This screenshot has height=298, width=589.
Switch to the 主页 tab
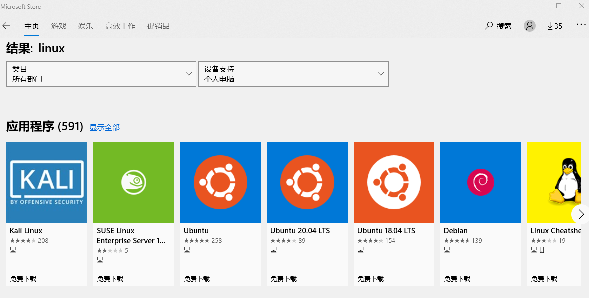(x=32, y=26)
